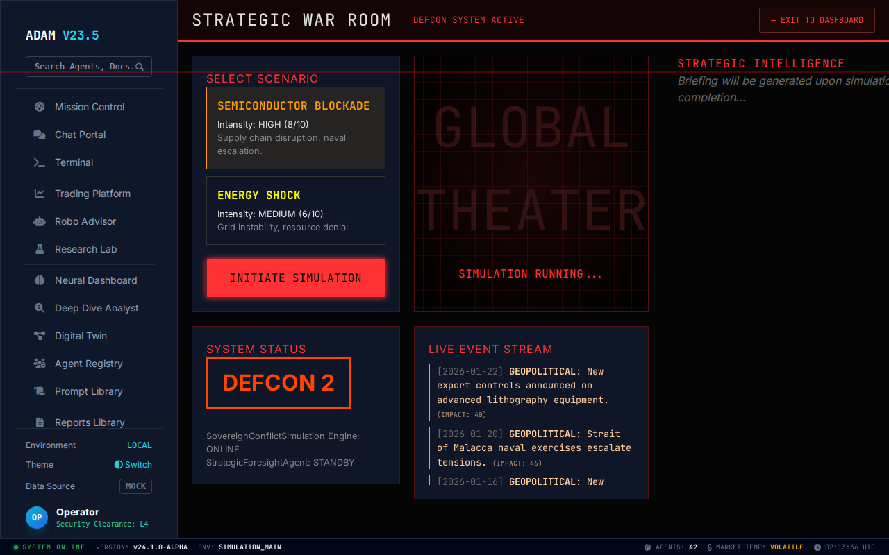Open Agent Registry from sidebar

point(88,364)
